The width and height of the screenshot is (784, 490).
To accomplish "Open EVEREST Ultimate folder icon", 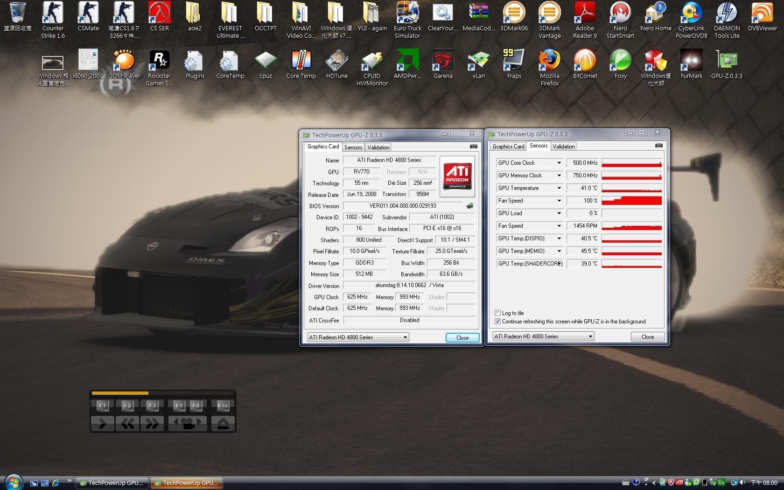I will coord(230,20).
